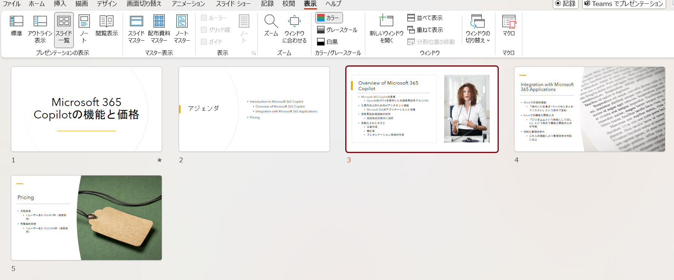674x280 pixels.
Task: Select slide 1 title thumbnail
Action: (x=87, y=109)
